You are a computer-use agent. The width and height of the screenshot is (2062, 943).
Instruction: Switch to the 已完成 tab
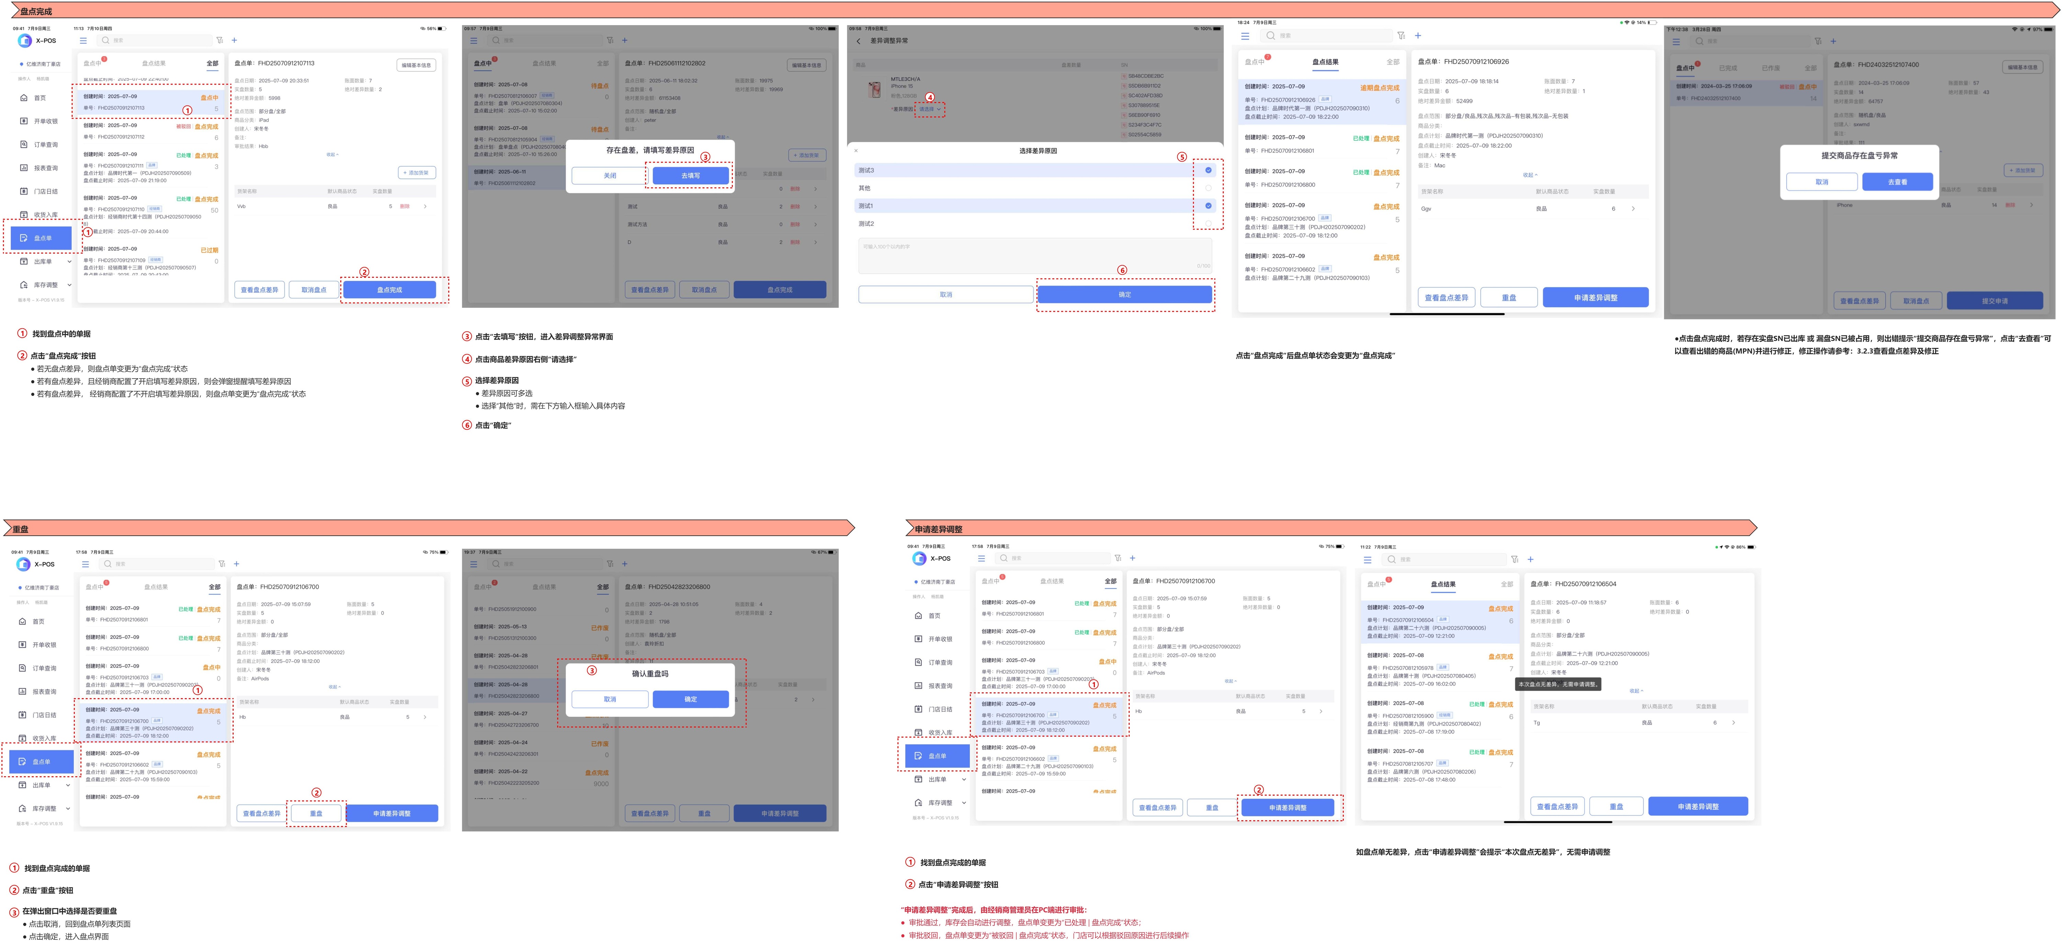[1728, 68]
